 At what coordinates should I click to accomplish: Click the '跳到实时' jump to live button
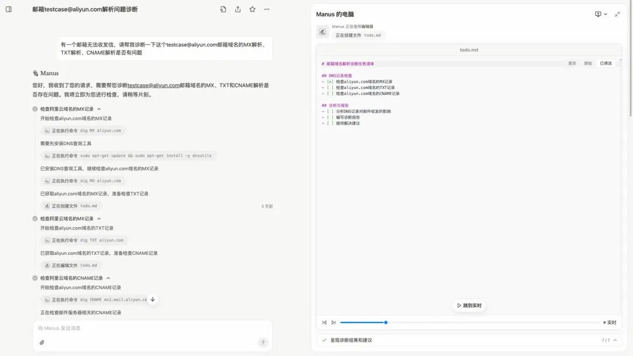point(469,306)
